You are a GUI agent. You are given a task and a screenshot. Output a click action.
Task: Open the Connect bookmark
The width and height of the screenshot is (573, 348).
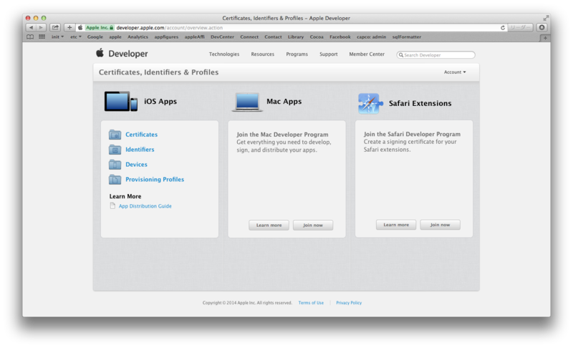[x=249, y=37]
